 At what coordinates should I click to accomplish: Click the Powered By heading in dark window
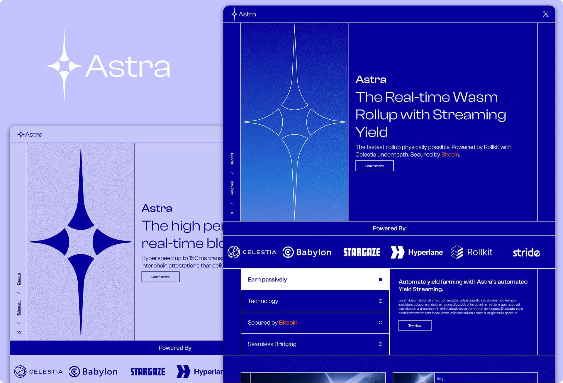pos(389,228)
